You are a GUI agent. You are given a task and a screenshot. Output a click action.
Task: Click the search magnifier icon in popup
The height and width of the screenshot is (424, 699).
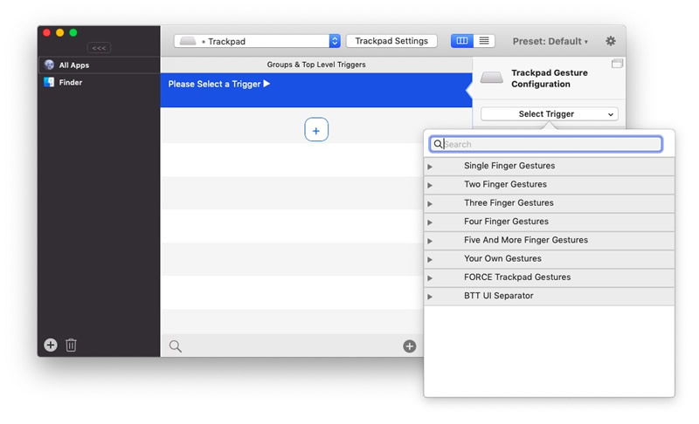click(x=438, y=144)
